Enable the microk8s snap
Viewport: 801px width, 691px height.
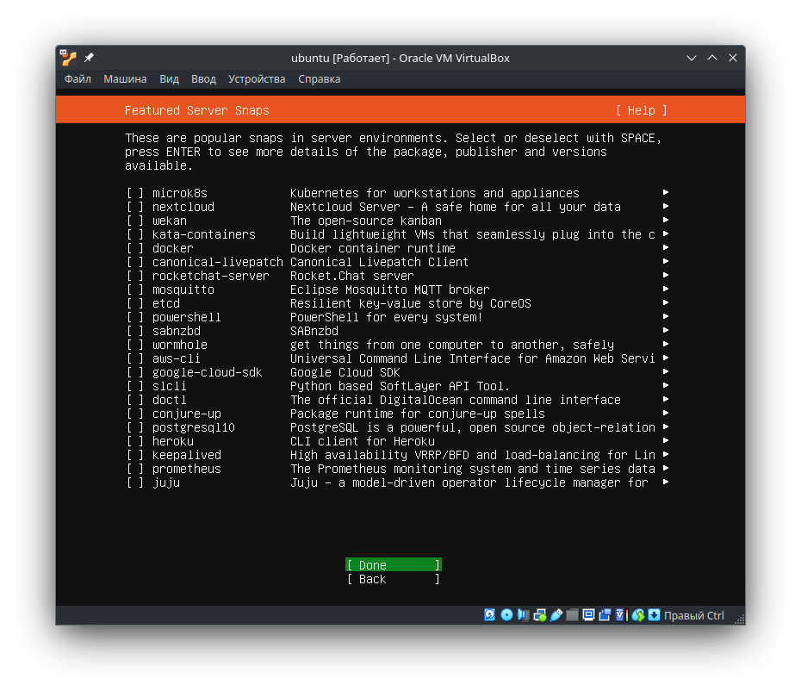[x=135, y=193]
